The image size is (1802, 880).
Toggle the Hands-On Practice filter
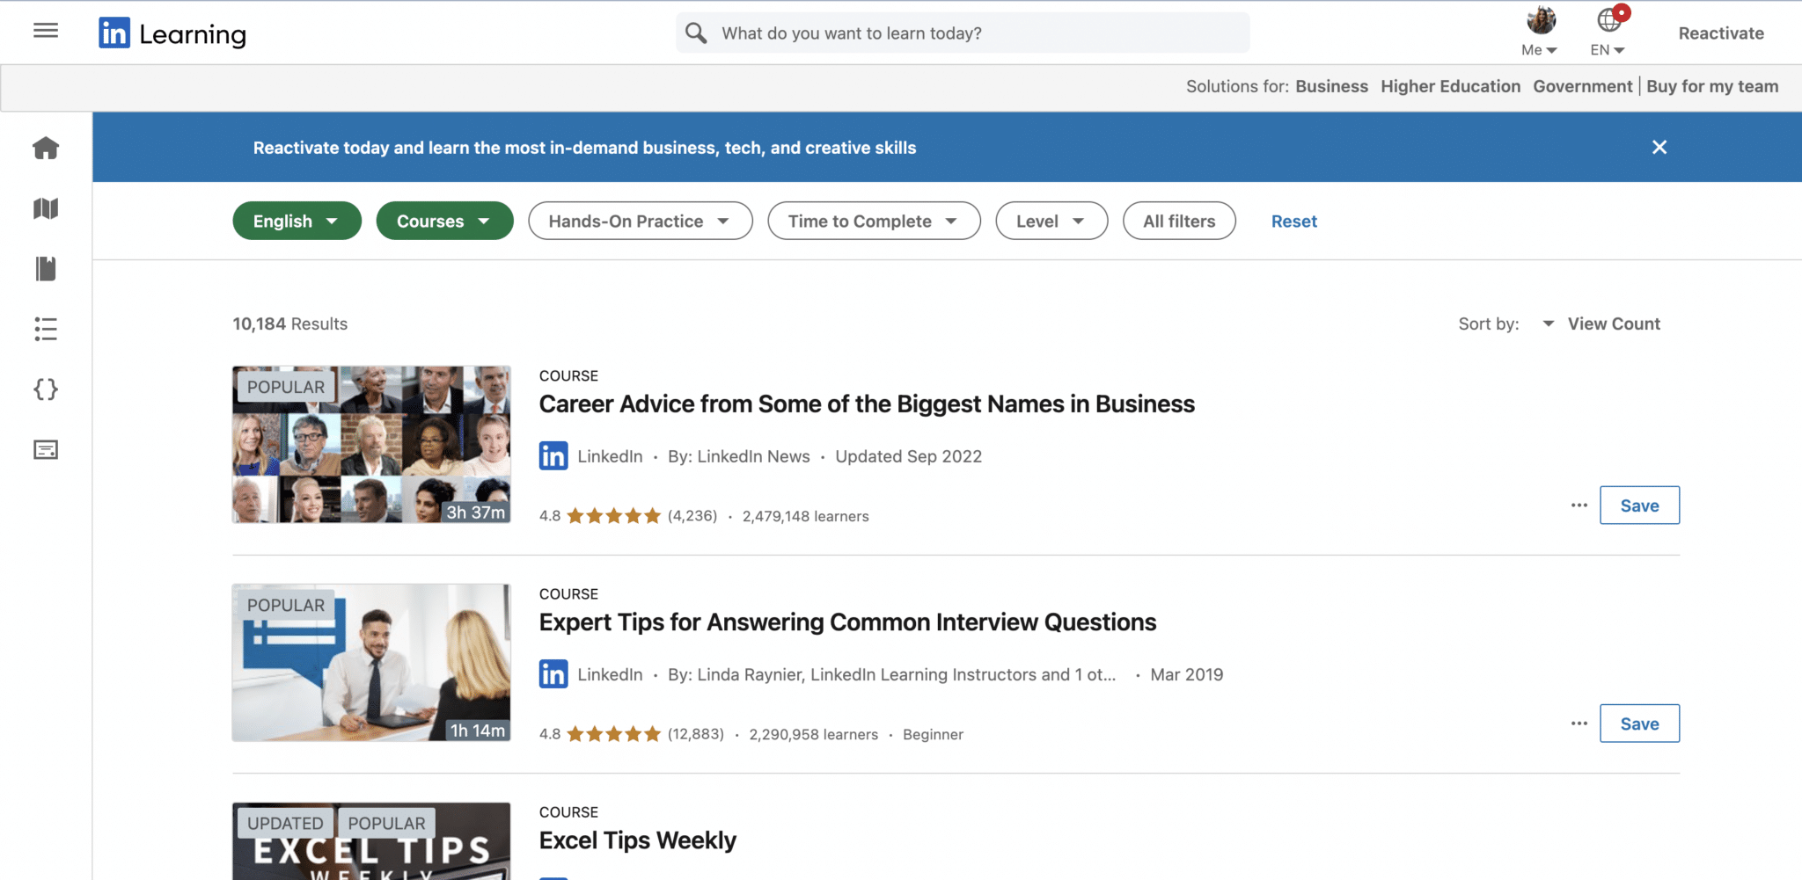[640, 221]
